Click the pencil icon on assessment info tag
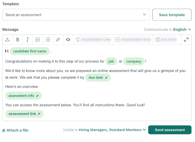 (x=37, y=96)
